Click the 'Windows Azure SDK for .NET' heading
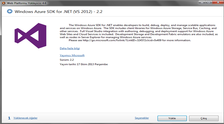 tap(59, 12)
